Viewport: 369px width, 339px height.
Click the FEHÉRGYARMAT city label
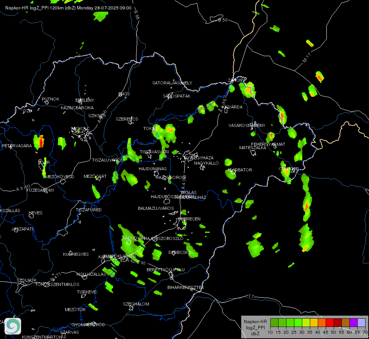pos(268,144)
